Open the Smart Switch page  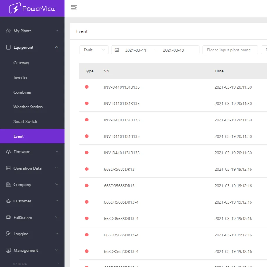(x=25, y=121)
